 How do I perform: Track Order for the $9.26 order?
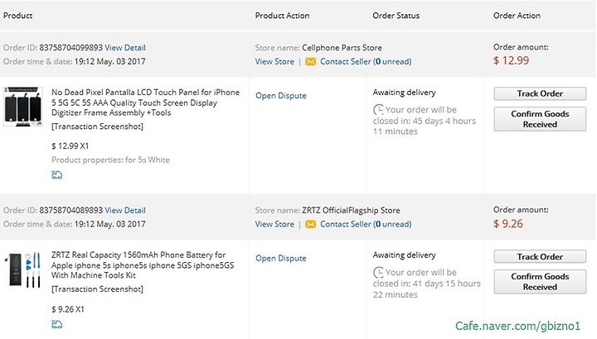540,256
